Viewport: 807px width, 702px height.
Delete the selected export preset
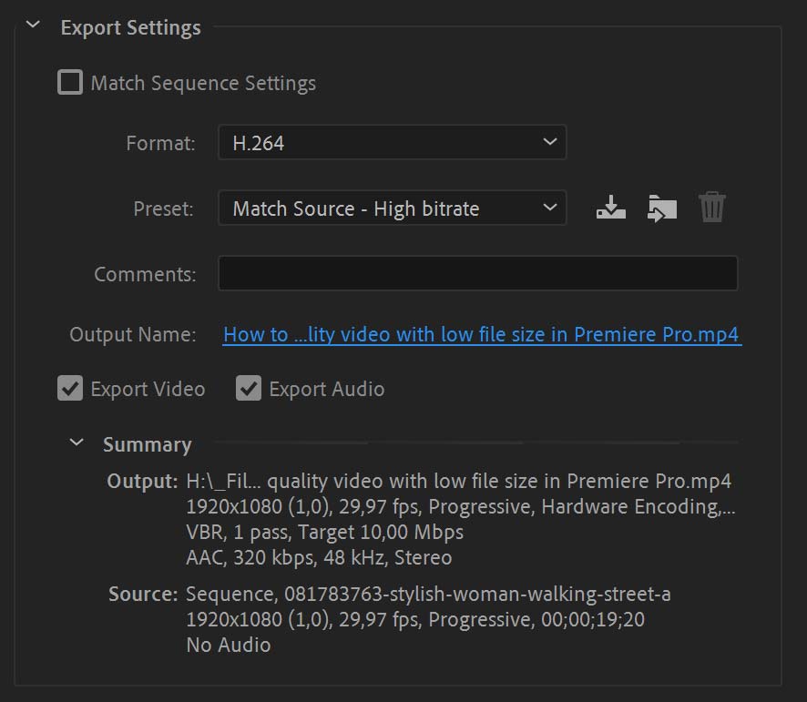click(x=712, y=208)
